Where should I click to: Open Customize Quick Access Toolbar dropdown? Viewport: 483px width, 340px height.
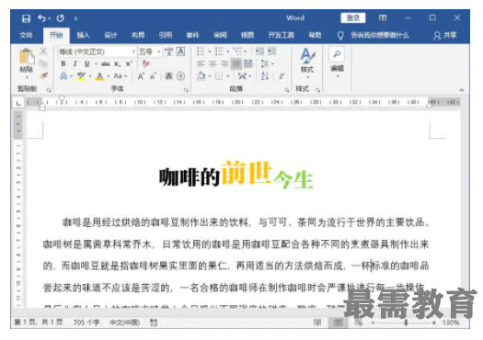75,18
